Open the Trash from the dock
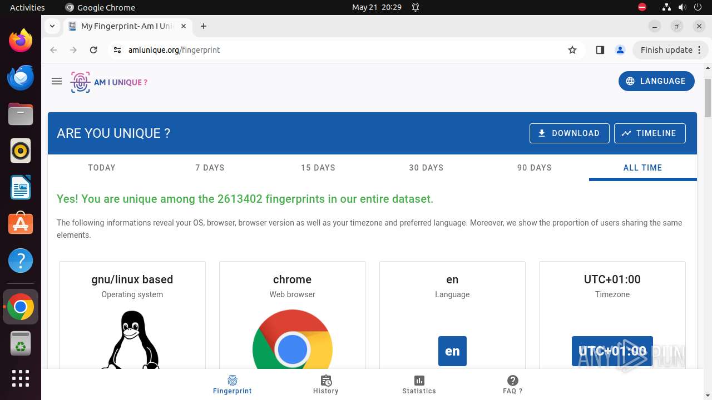Viewport: 712px width, 400px height. click(x=21, y=343)
